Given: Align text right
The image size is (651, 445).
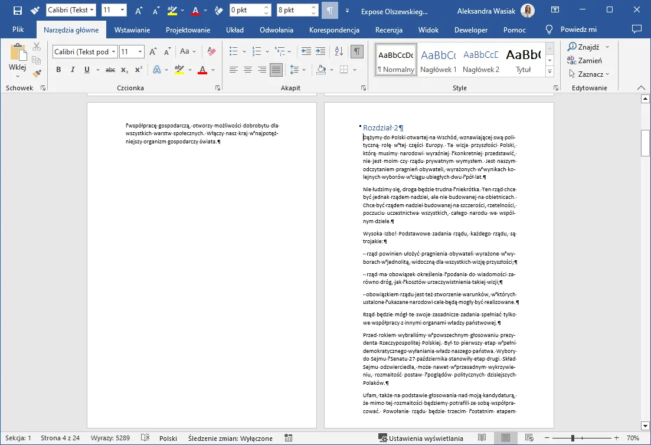Looking at the screenshot, I should tap(262, 70).
